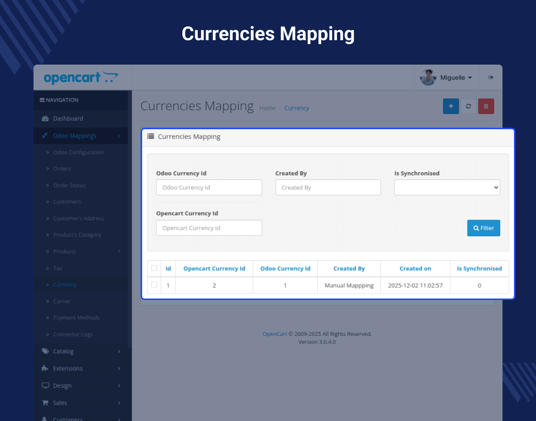Open Order Status mapping page
Screen dimensions: 536x421
click(69, 185)
